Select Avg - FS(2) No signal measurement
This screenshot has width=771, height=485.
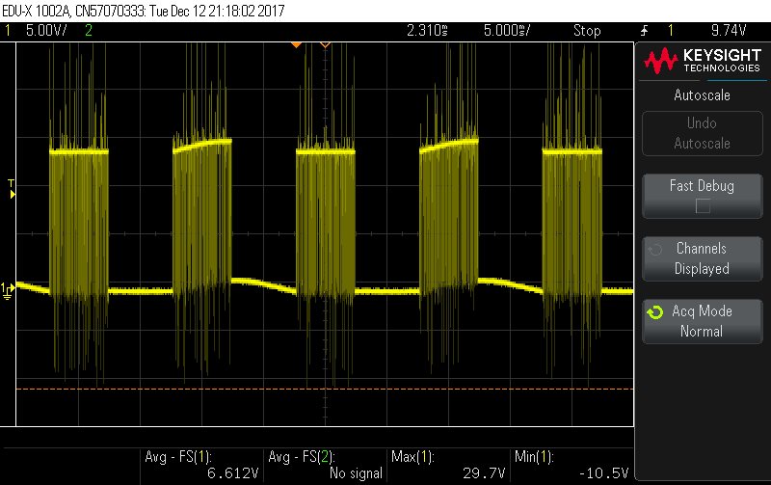point(326,465)
